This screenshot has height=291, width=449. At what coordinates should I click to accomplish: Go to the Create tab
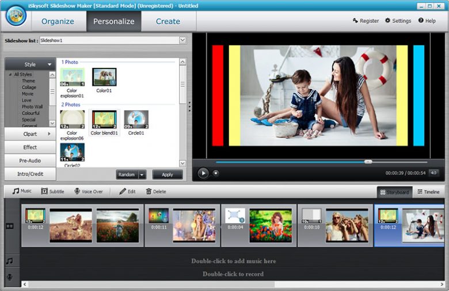coord(168,21)
